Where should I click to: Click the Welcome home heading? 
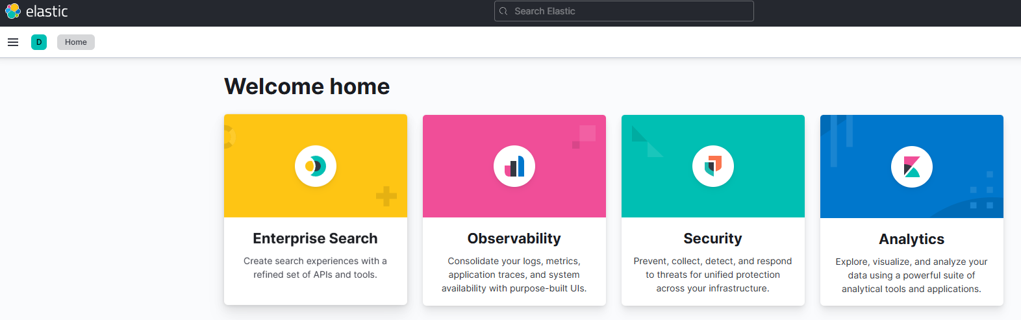307,86
